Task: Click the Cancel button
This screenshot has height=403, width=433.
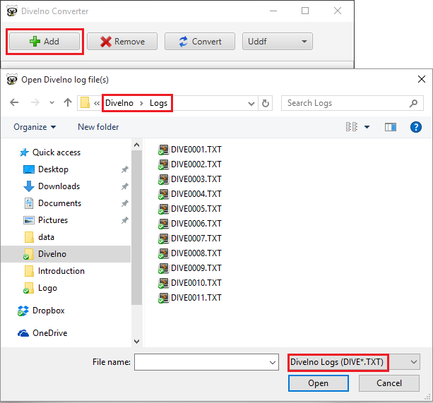Action: click(389, 383)
